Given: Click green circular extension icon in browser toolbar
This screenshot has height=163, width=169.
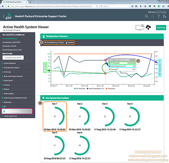Looking at the screenshot, I should pos(159,6).
